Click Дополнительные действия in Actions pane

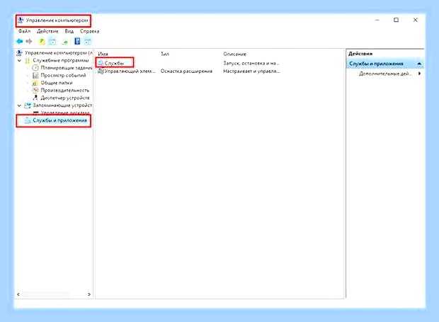tap(385, 74)
